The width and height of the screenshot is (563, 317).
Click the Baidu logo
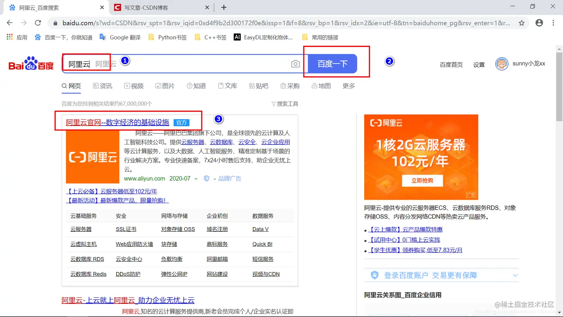[x=31, y=64]
